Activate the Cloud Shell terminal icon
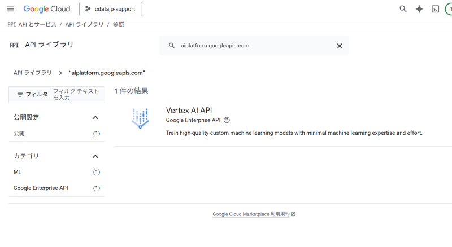 [435, 9]
